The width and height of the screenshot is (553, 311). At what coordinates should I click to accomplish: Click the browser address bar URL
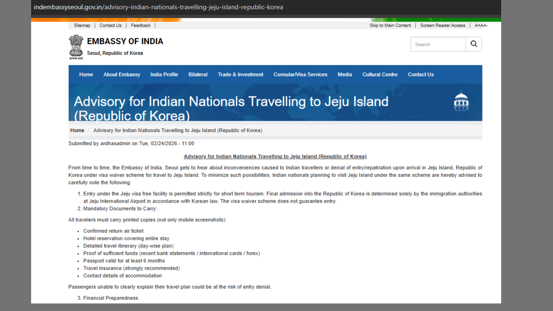coord(159,7)
